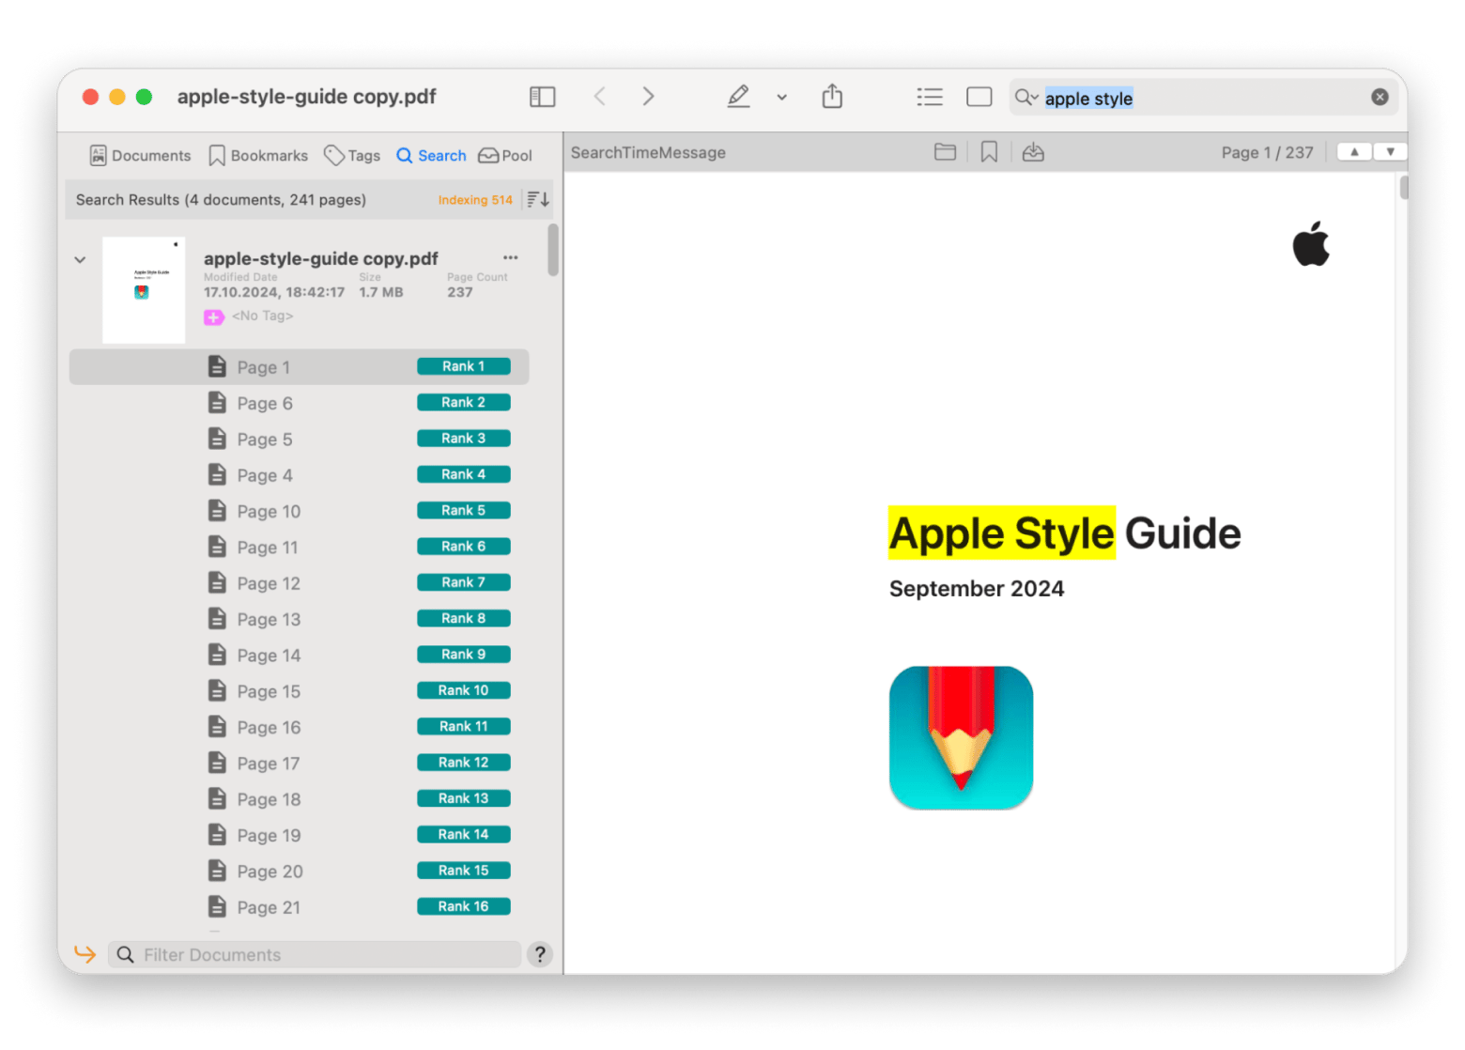Clear the search field text
The height and width of the screenshot is (1050, 1465).
1379,97
